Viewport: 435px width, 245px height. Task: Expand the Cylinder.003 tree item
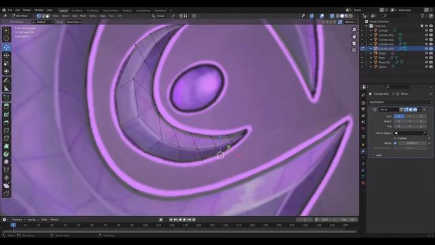click(371, 44)
